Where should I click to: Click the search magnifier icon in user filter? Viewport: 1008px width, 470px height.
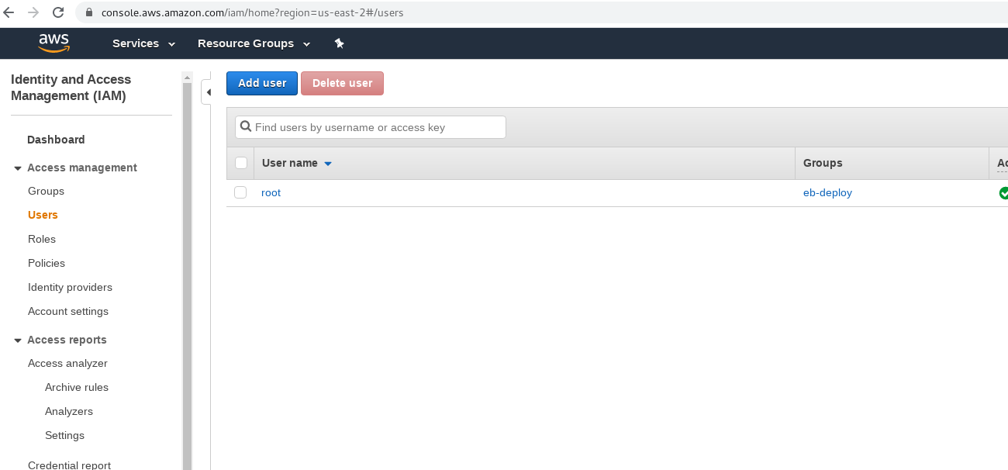(246, 126)
